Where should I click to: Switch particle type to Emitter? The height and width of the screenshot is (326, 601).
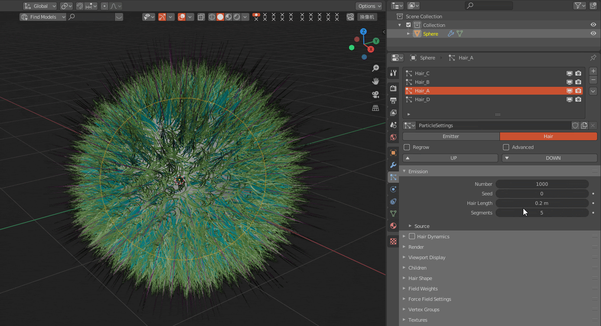451,136
